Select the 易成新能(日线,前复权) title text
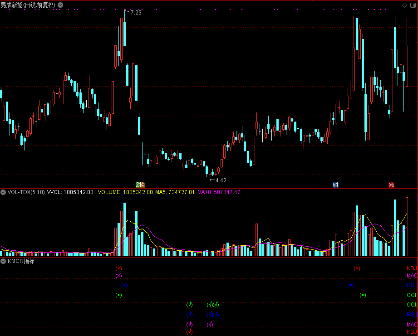 pos(28,5)
